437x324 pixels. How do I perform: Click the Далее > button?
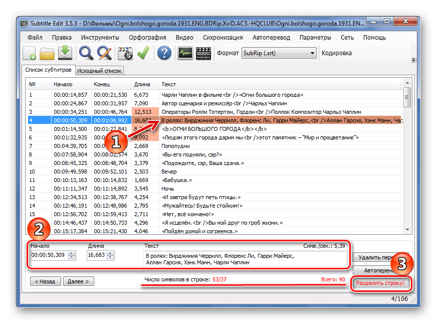[x=78, y=281]
